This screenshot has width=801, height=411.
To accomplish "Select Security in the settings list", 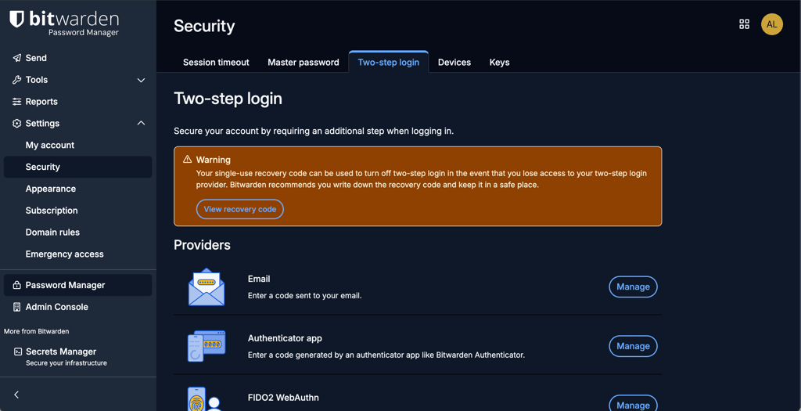I will point(77,167).
